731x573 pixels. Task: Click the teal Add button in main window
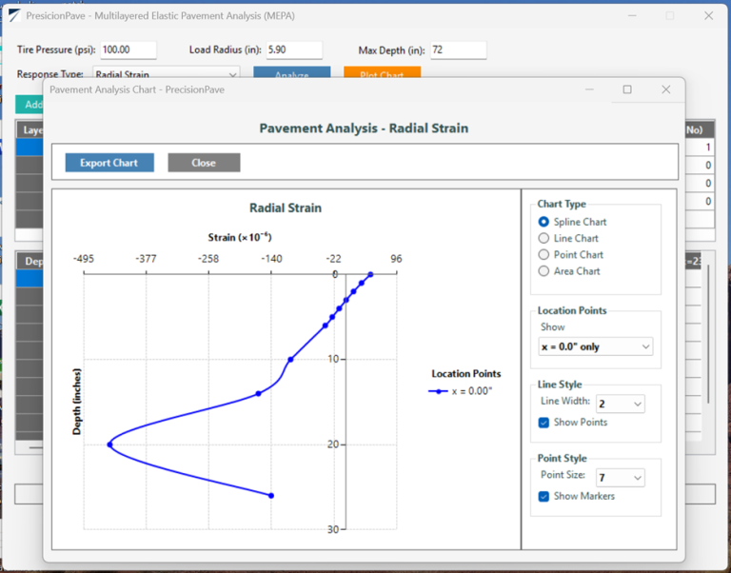pos(30,105)
